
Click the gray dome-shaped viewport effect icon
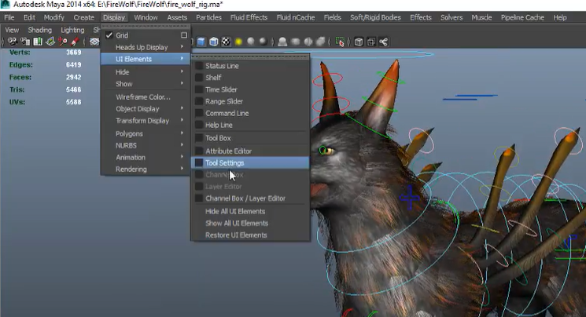(282, 42)
